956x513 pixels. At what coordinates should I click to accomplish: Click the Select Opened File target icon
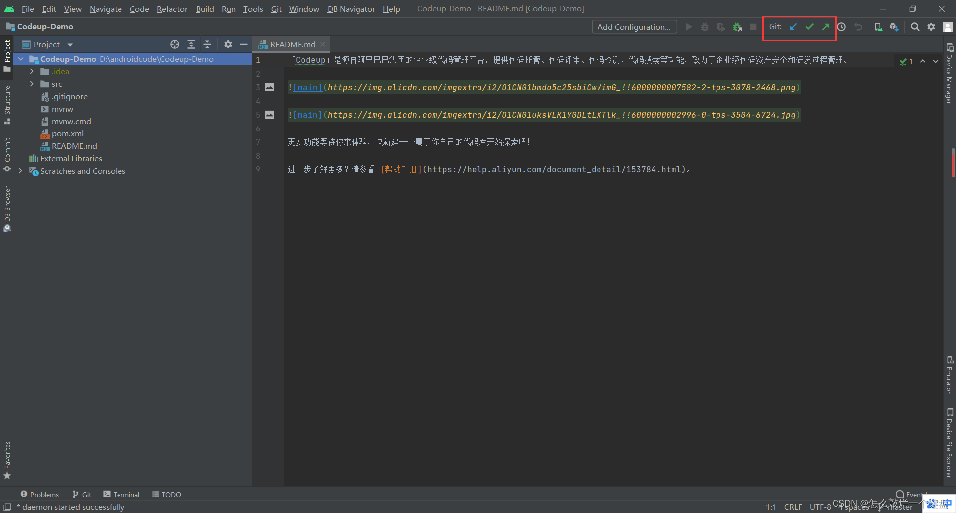point(175,44)
